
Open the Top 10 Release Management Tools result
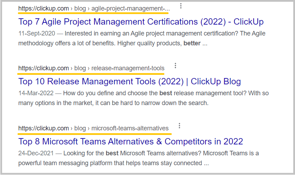click(130, 82)
